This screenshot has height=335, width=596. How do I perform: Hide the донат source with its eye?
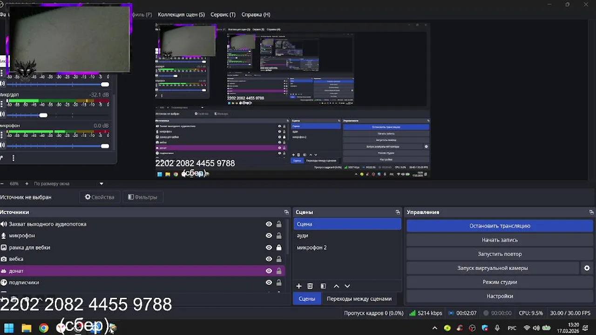[269, 271]
